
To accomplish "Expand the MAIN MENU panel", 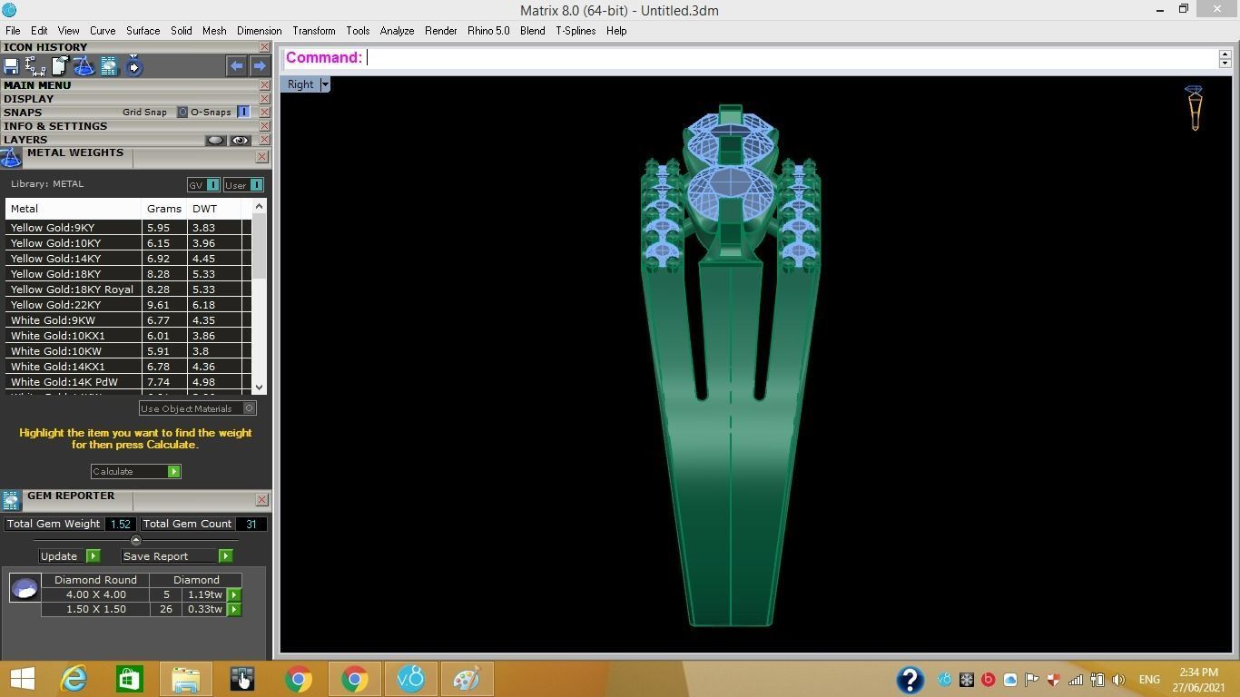I will pyautogui.click(x=37, y=85).
